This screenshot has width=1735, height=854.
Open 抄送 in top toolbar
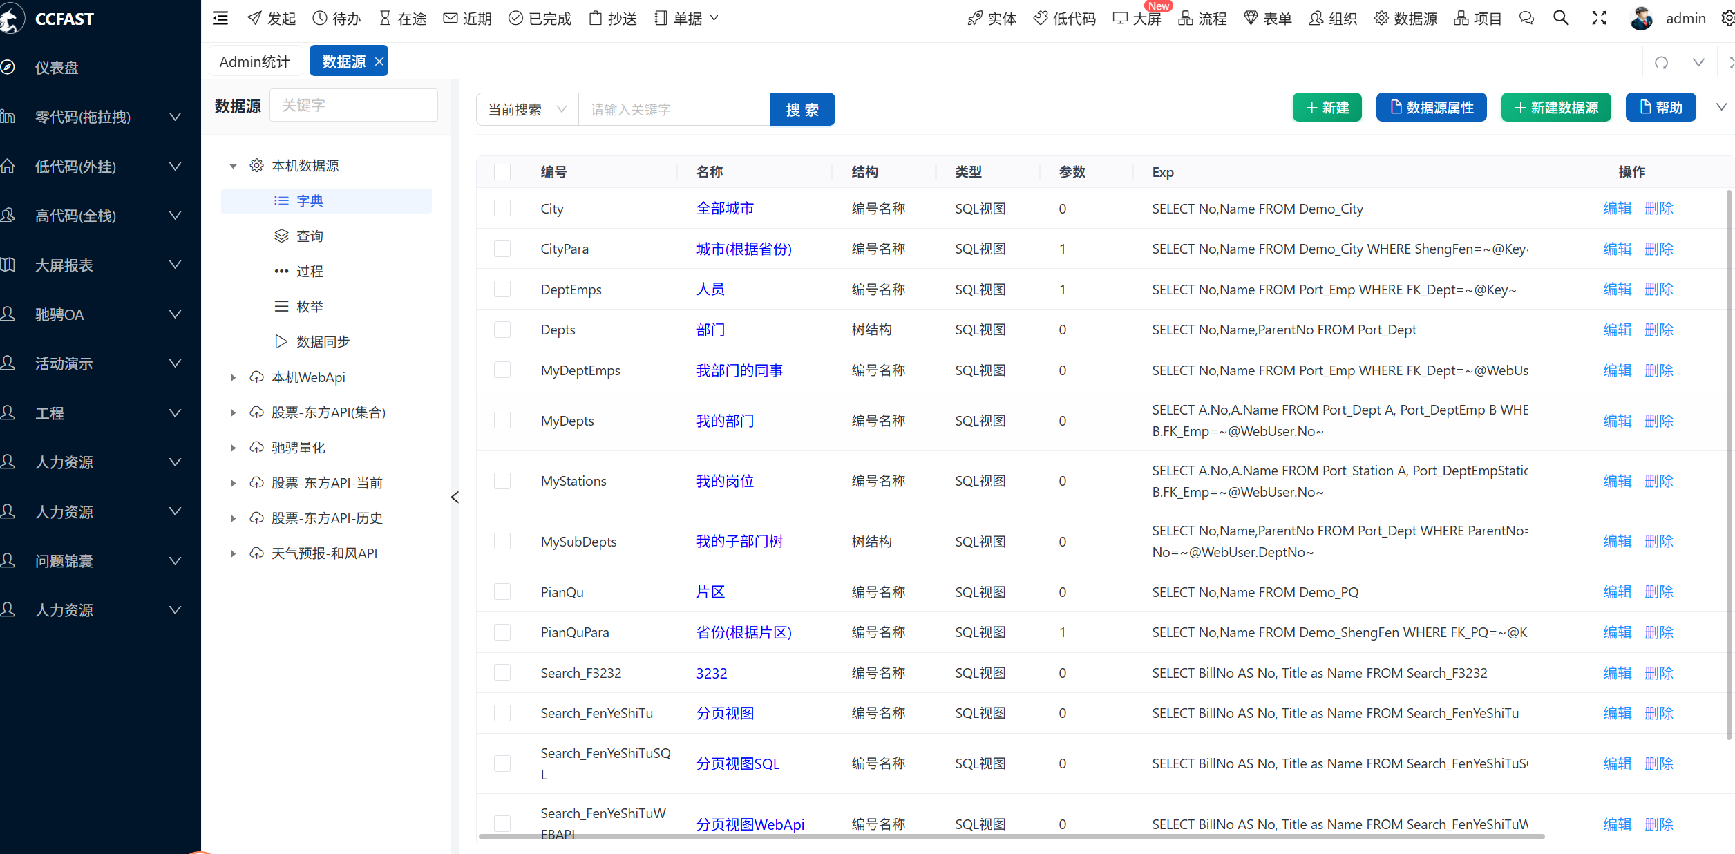click(x=613, y=19)
